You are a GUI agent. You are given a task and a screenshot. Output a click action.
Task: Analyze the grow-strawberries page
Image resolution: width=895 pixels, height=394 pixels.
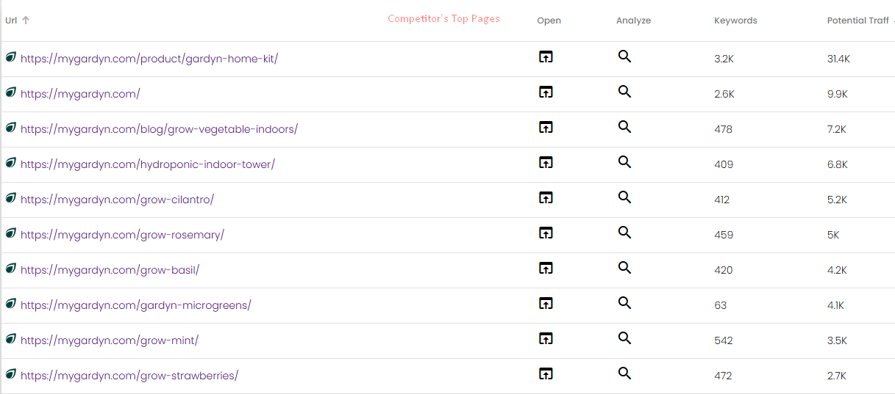tap(624, 373)
